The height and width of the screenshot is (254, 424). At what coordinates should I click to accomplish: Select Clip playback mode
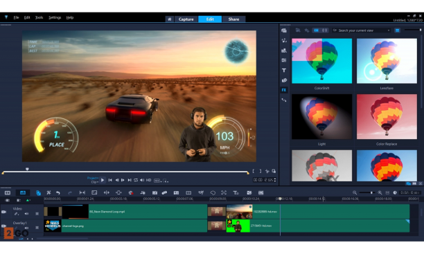click(x=94, y=182)
